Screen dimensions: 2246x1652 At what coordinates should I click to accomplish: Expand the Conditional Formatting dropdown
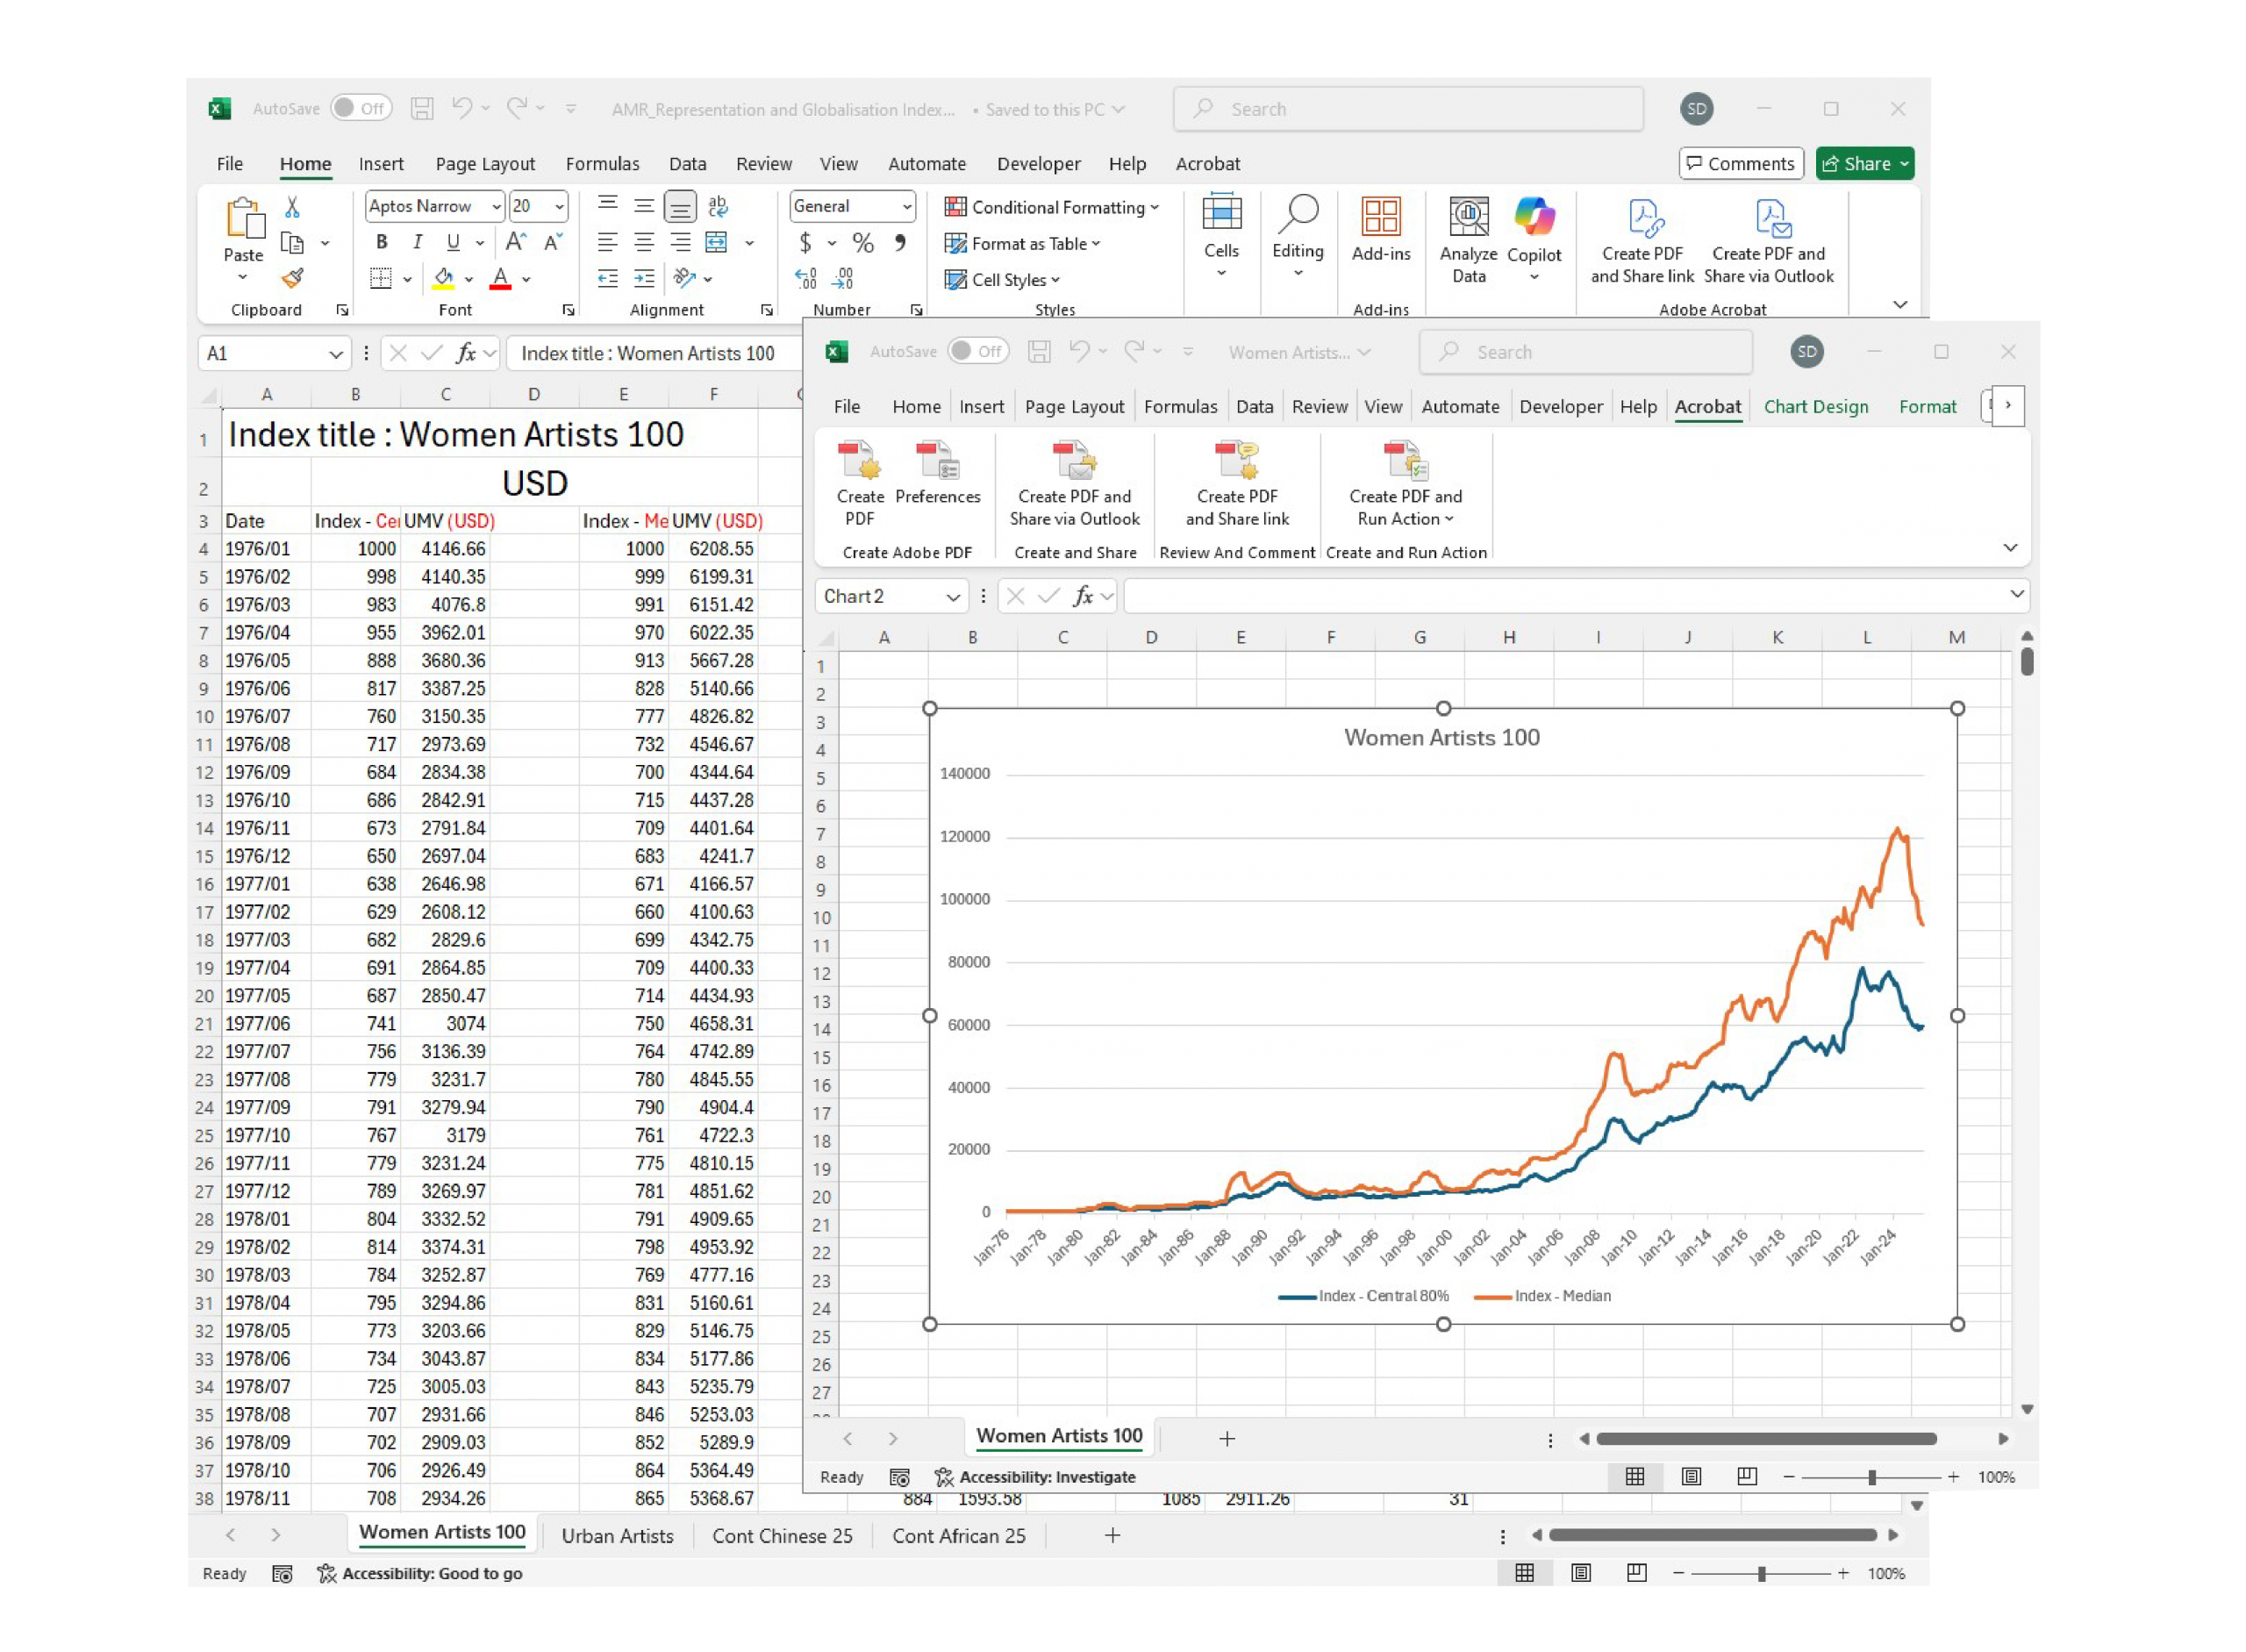tap(1052, 207)
